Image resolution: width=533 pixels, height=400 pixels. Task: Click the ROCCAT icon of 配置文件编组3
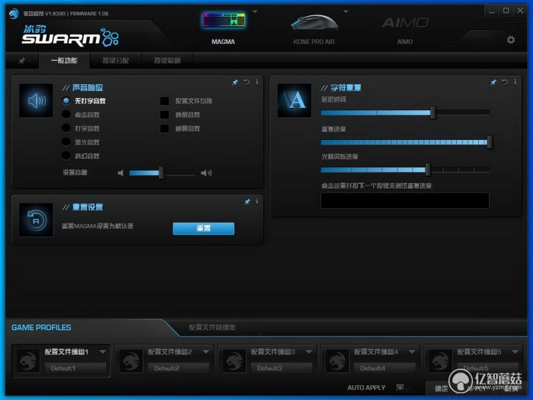coord(235,361)
